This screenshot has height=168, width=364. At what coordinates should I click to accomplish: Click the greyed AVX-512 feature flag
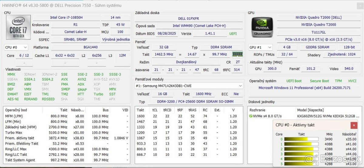click(x=100, y=79)
